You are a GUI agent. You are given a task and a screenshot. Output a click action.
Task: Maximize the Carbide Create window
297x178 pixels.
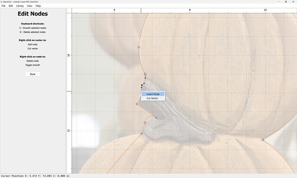click(286, 2)
